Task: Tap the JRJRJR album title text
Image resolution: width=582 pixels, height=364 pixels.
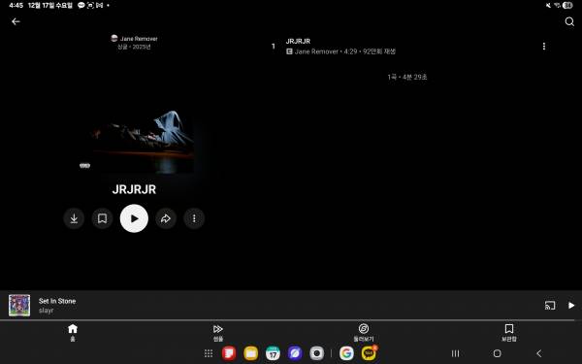Action: point(134,189)
